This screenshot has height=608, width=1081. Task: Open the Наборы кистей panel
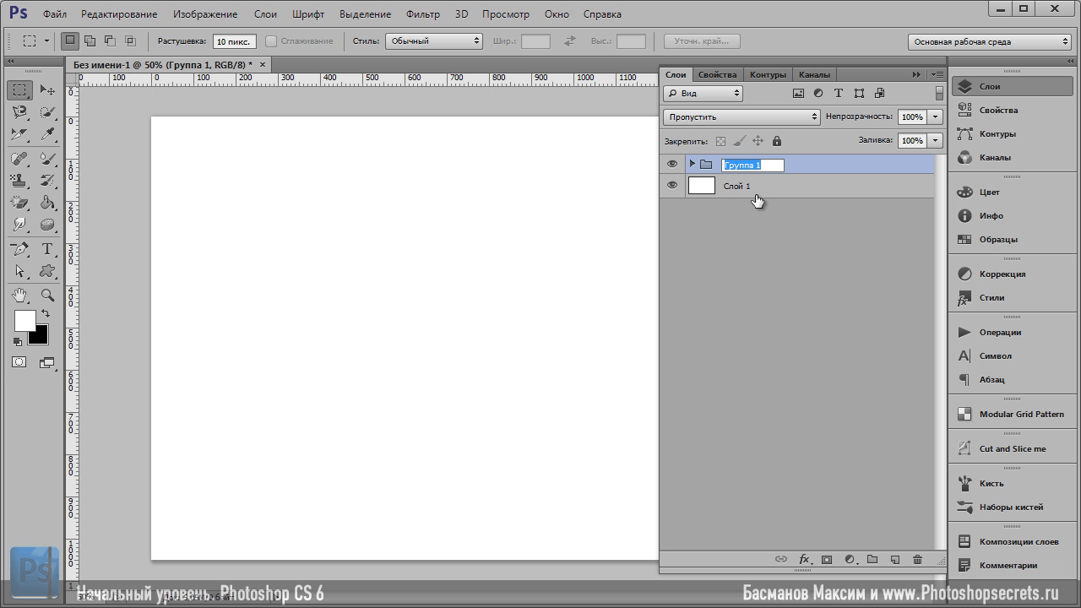pyautogui.click(x=1013, y=507)
